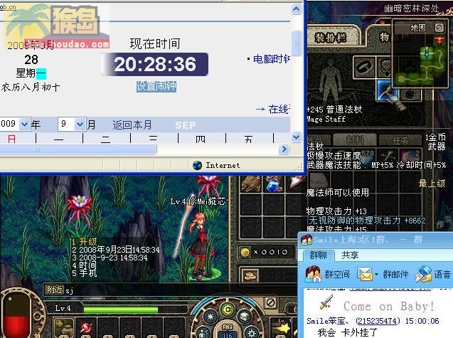The width and height of the screenshot is (453, 338).
Task: Click the 20:28:36 clock display
Action: [155, 64]
